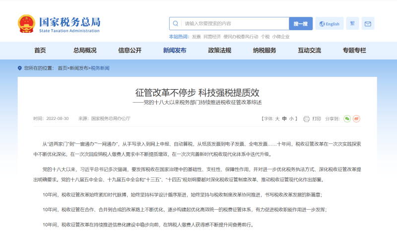
Task: Select 纳税服务 in the navigation bar
Action: (265, 51)
